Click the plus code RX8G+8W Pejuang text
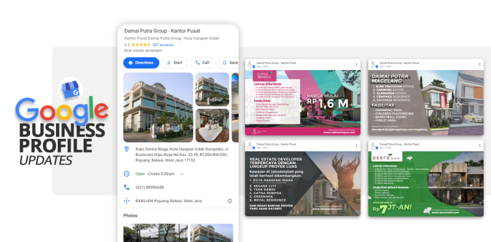The width and height of the screenshot is (491, 242). (x=169, y=201)
